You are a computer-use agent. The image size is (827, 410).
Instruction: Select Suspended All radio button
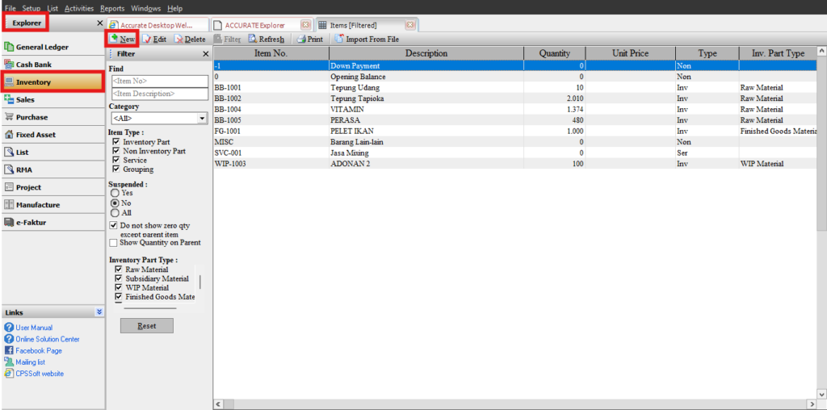coord(114,213)
